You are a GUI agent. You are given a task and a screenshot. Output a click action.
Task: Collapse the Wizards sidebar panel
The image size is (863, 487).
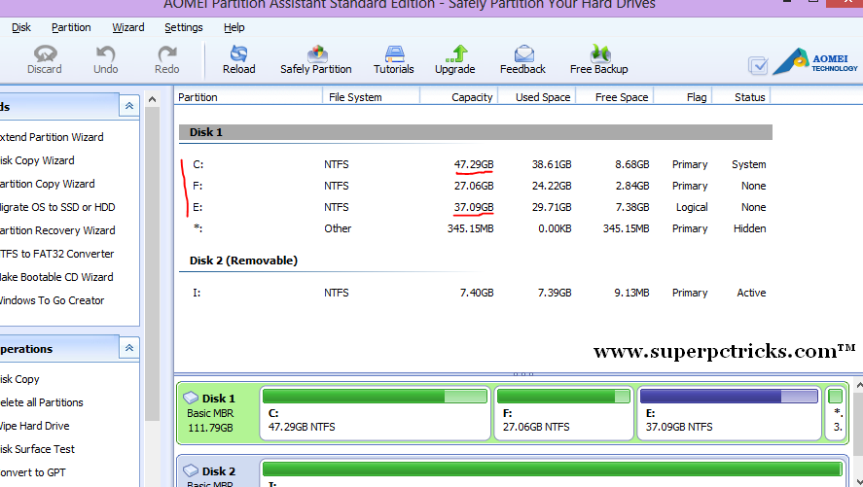129,106
